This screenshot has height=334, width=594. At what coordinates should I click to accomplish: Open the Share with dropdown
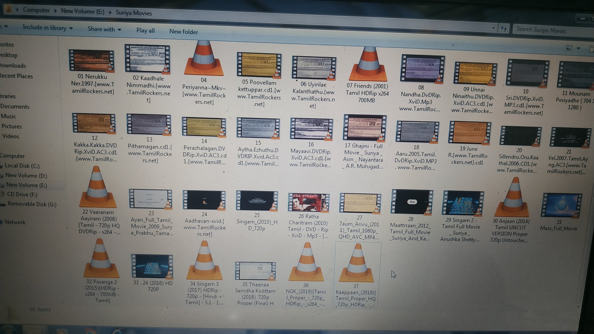tap(104, 29)
